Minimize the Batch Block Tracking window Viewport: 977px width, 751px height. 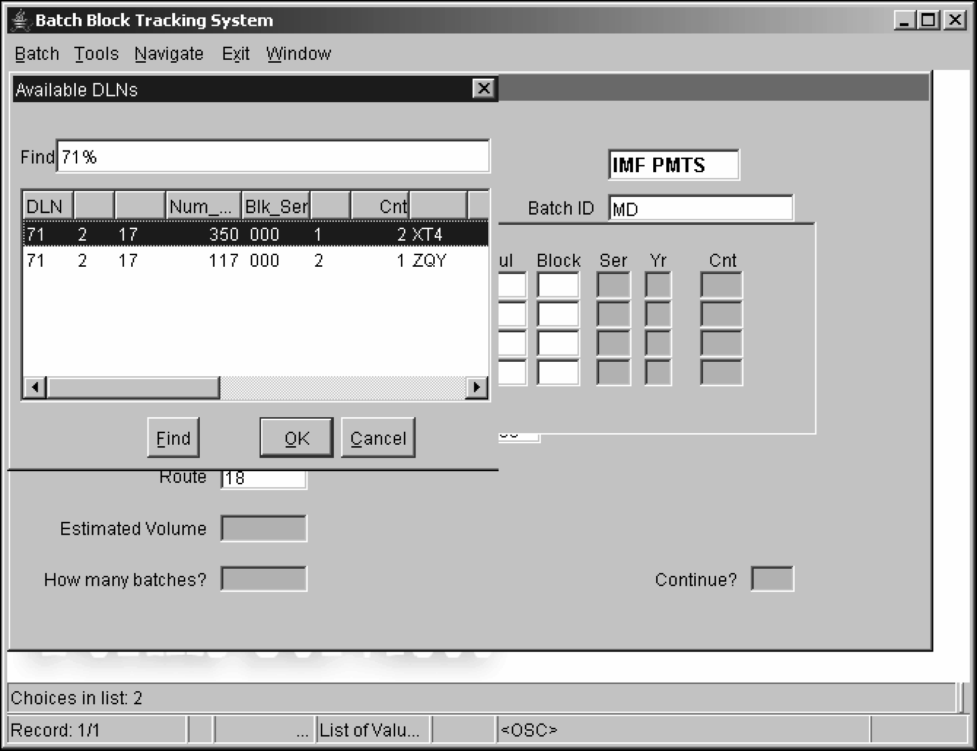(905, 20)
